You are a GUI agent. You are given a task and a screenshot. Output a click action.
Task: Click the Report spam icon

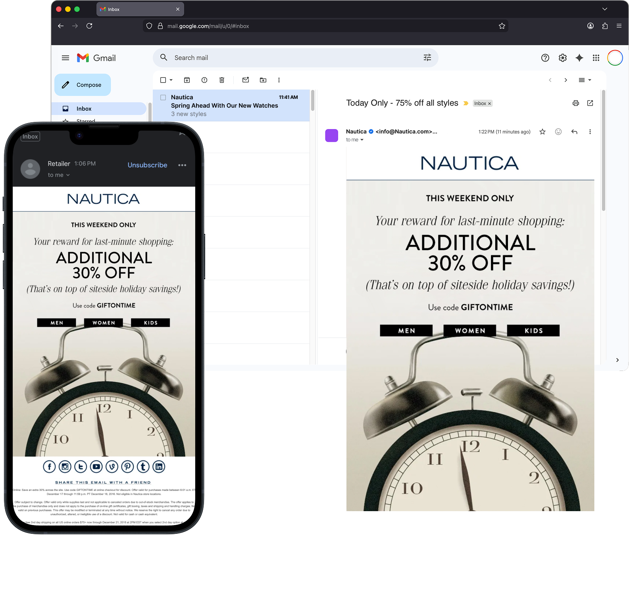[204, 80]
